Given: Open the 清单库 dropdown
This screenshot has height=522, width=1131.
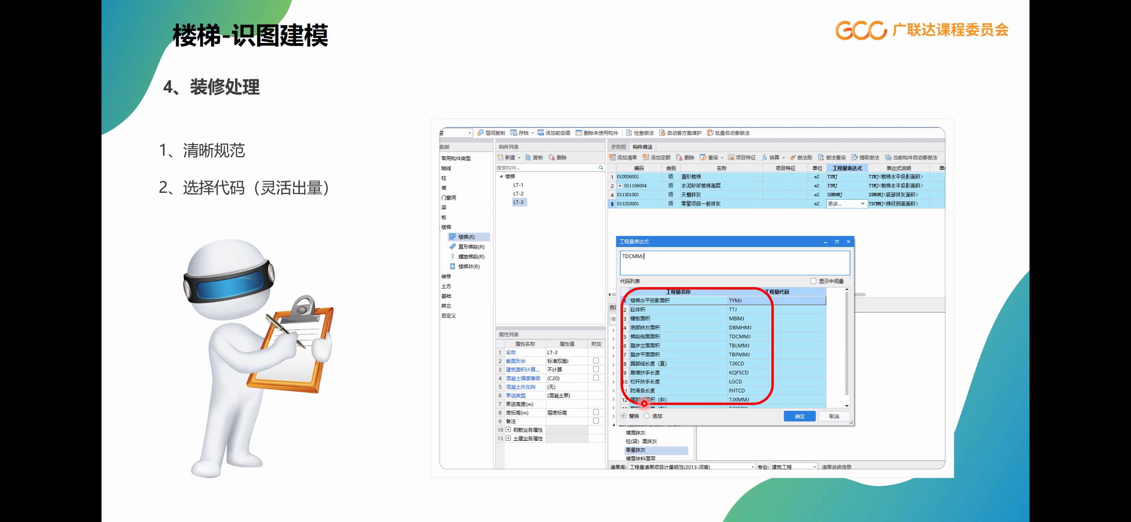Looking at the screenshot, I should click(x=753, y=467).
